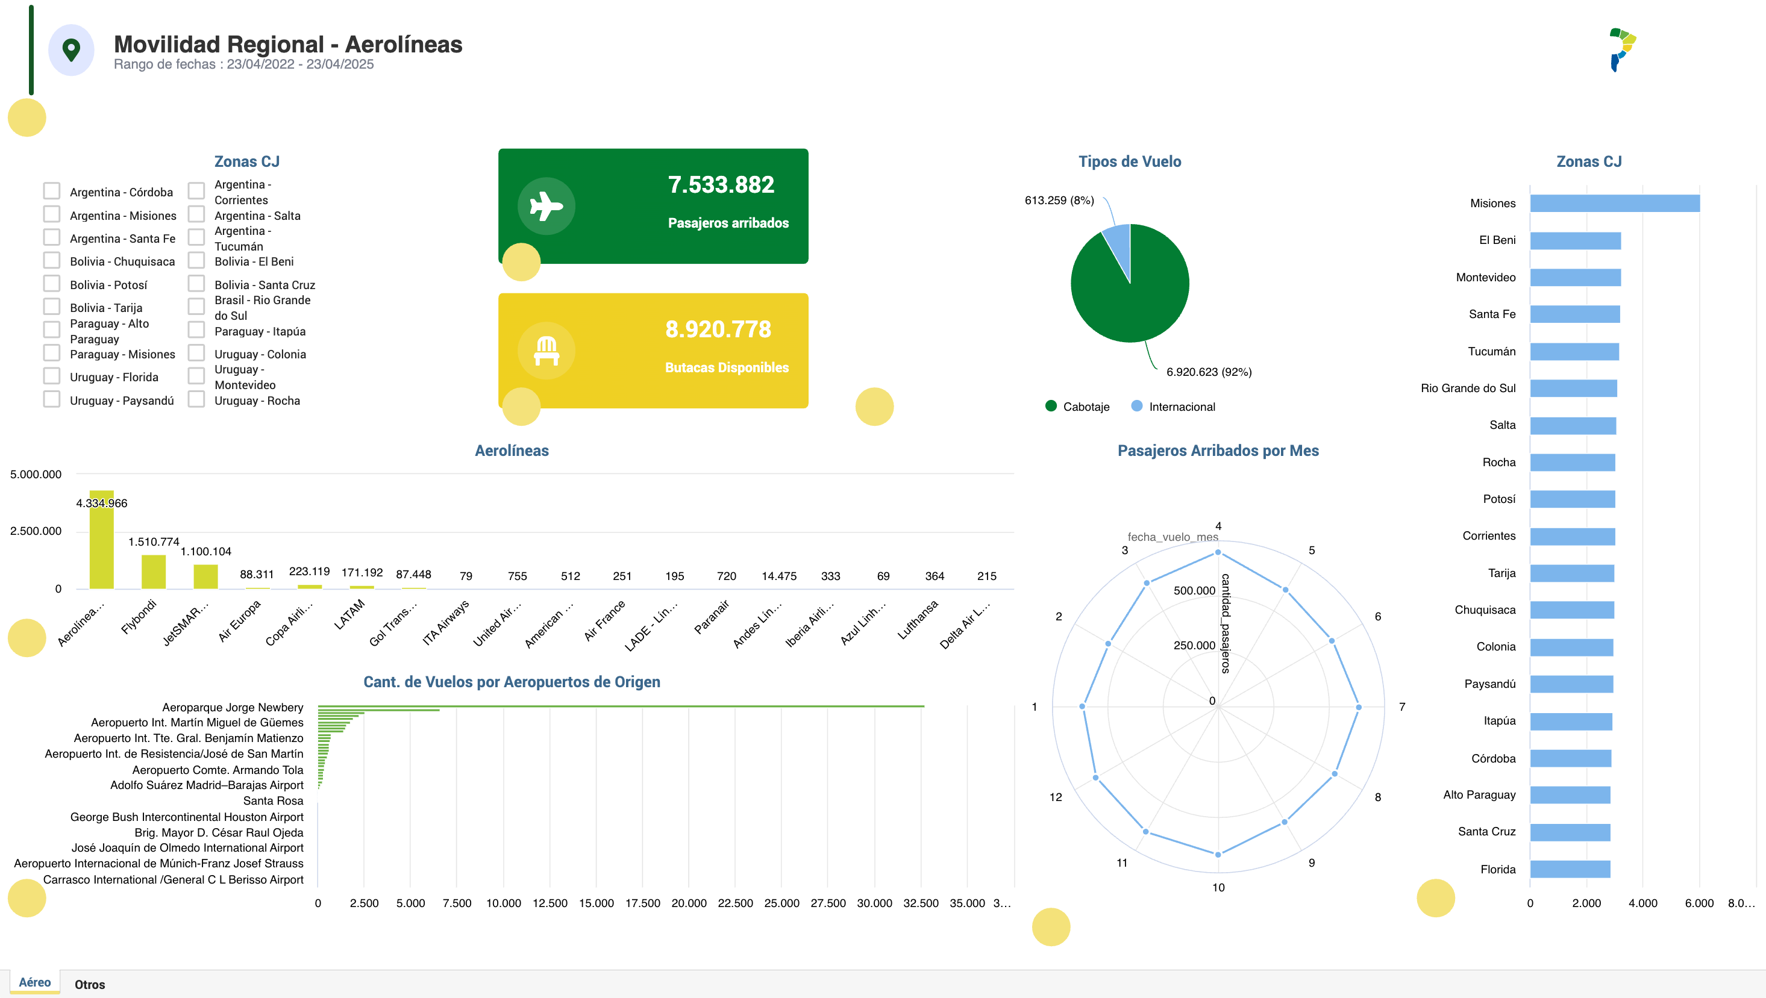Screen dimensions: 1766x998
Task: Click the blue Internacional legend dot
Action: pos(1136,406)
